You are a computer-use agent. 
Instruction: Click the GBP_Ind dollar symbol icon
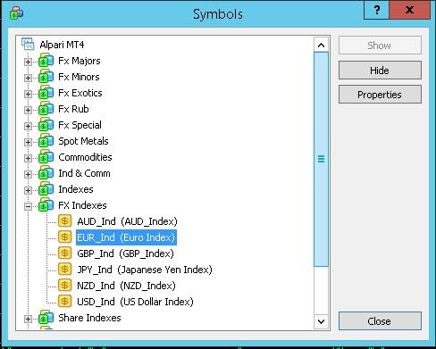tap(64, 253)
